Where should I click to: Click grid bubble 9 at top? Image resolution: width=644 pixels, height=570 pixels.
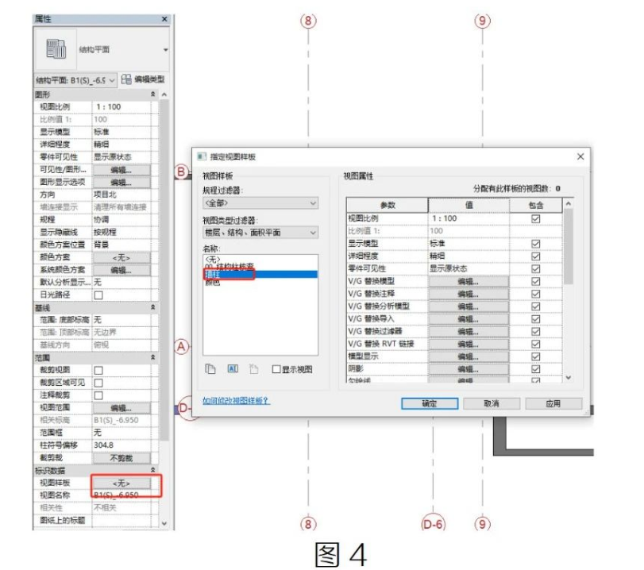pyautogui.click(x=483, y=21)
